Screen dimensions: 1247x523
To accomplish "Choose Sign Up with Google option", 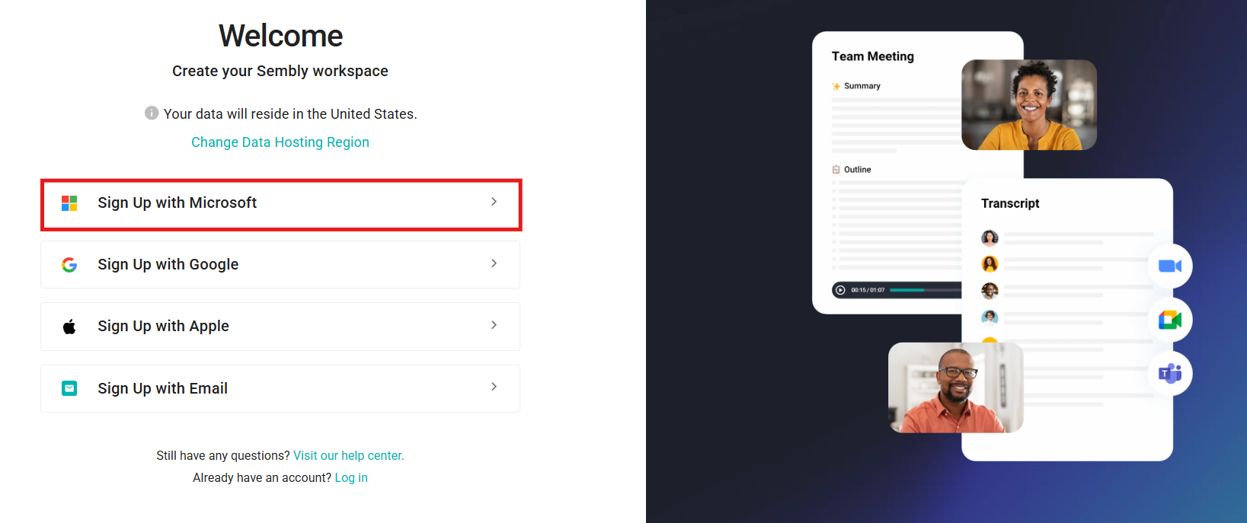I will coord(280,265).
